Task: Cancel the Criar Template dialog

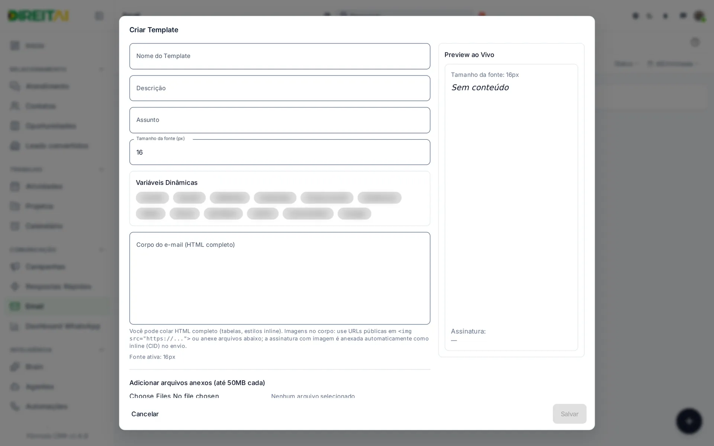Action: (145, 414)
